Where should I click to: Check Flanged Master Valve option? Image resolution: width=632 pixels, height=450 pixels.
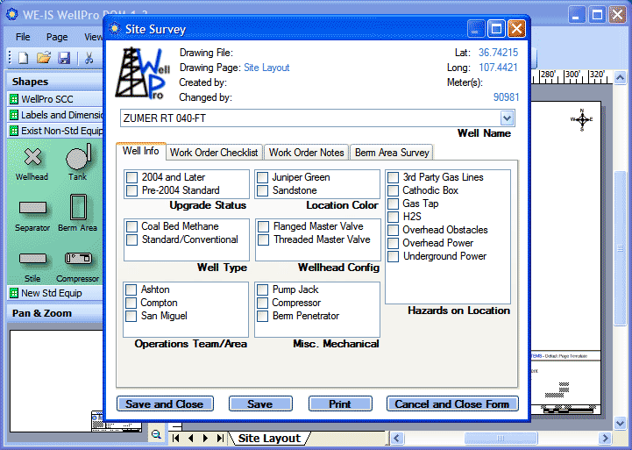pos(263,226)
